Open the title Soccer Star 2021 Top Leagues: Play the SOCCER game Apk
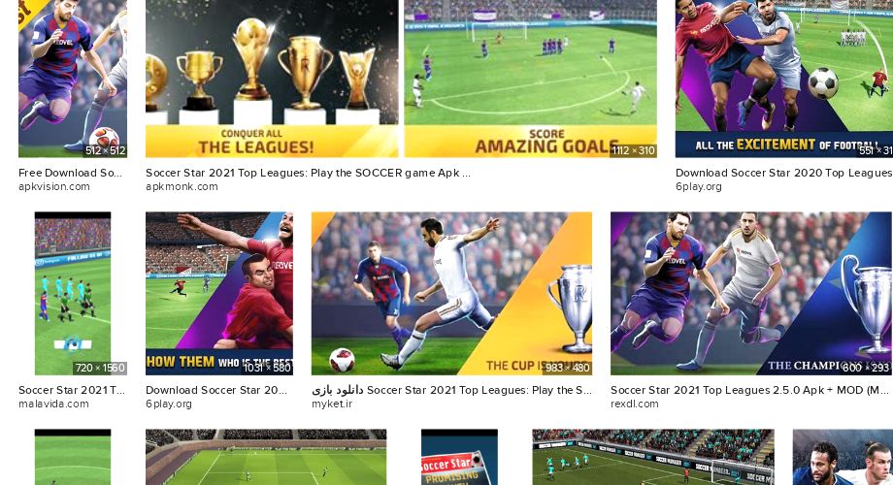The image size is (893, 485). click(x=308, y=173)
